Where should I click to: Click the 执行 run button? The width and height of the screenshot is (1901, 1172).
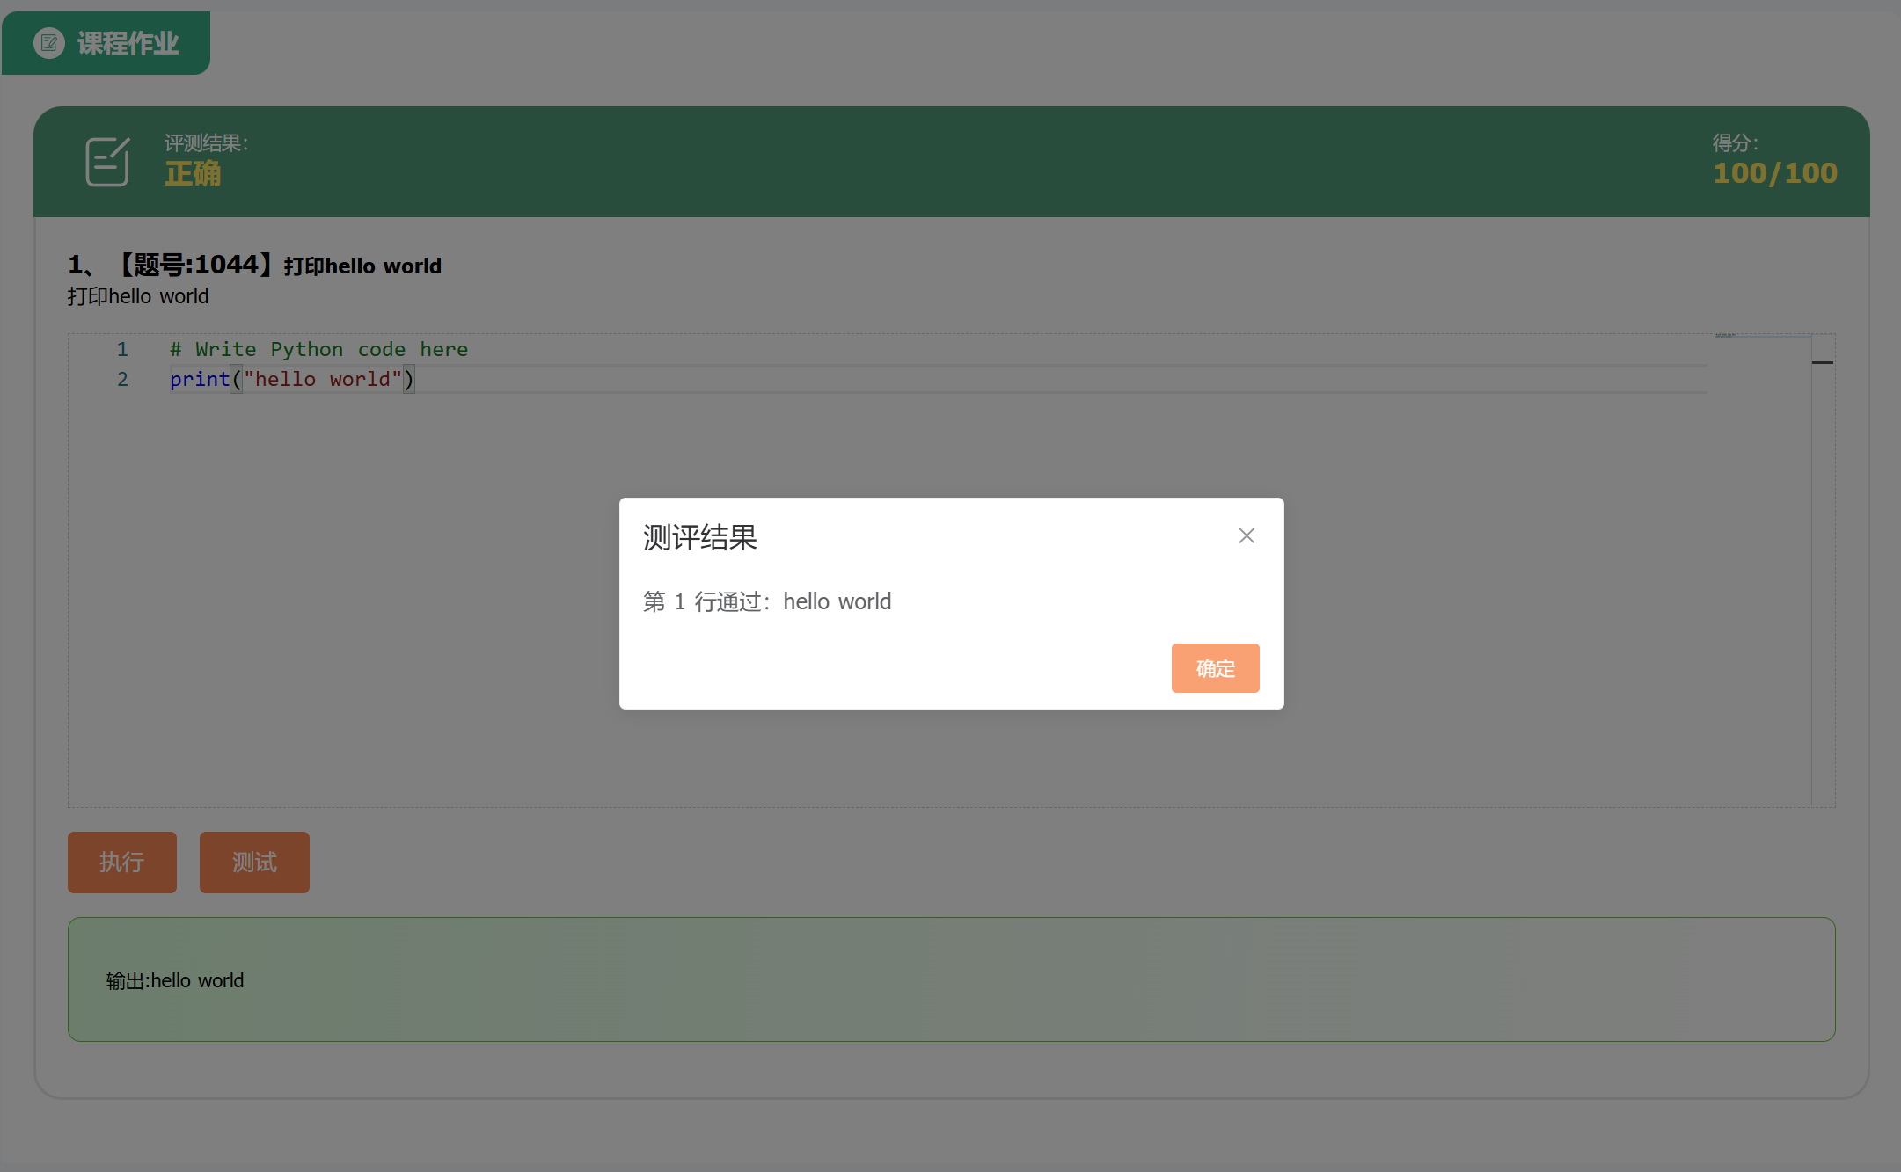122,862
